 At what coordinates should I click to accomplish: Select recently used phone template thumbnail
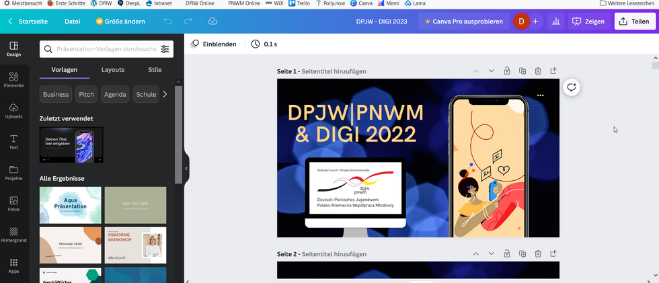71,145
